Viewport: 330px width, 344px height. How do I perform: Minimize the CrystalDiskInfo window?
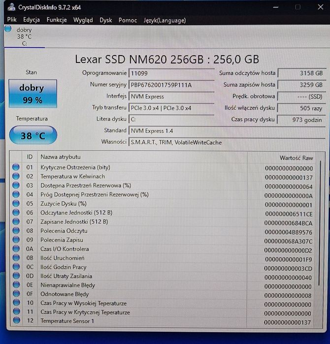click(276, 7)
